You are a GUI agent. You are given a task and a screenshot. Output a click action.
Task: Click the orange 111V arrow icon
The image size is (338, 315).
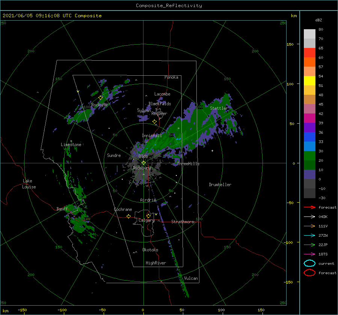point(309,226)
